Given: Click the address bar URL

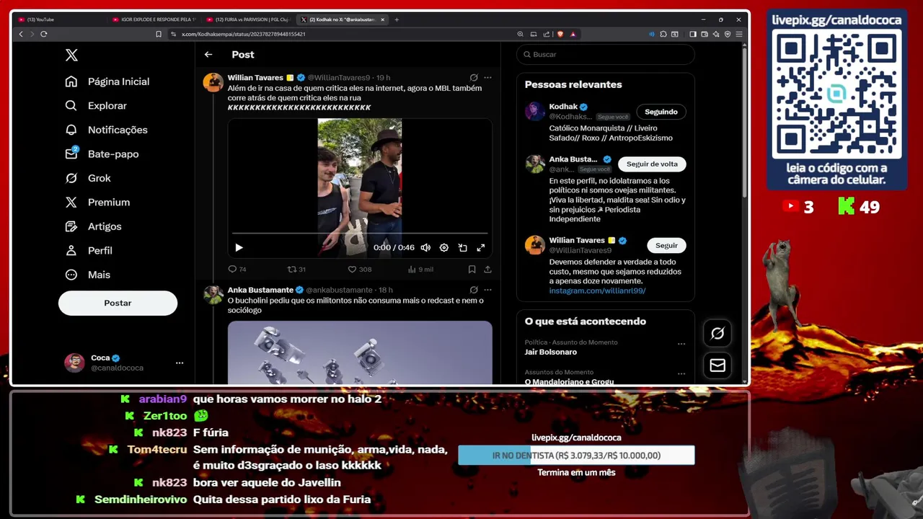Looking at the screenshot, I should pyautogui.click(x=243, y=34).
